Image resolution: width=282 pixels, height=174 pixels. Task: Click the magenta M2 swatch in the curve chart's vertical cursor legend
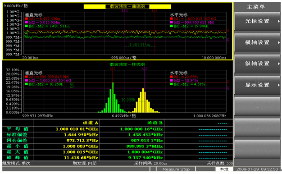pos(27,22)
